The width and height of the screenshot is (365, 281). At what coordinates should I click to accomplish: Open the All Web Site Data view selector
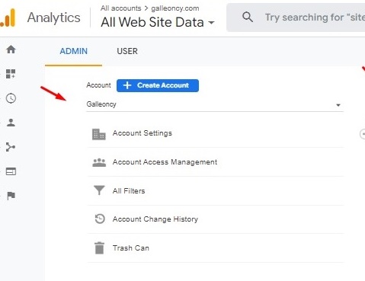point(158,22)
